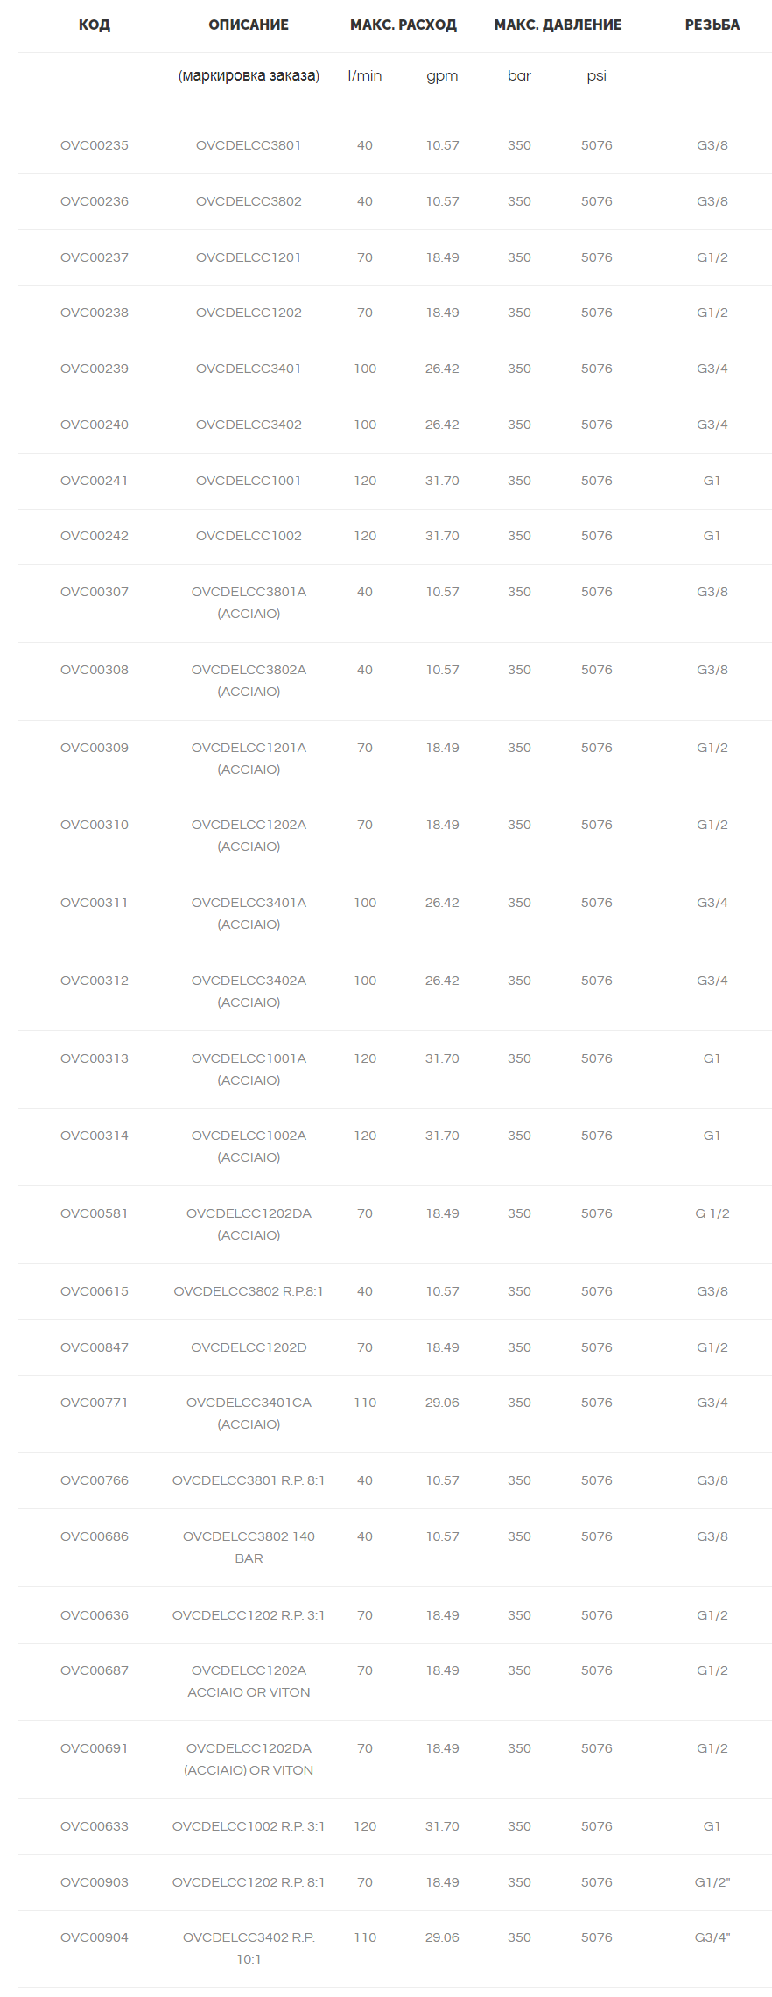Click the МАКС. ДАВЛЕНИЕ column header

click(558, 25)
